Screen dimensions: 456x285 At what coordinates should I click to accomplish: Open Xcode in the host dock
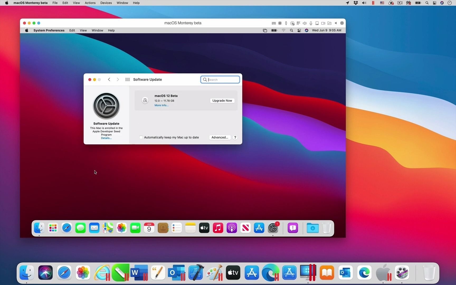click(x=196, y=273)
